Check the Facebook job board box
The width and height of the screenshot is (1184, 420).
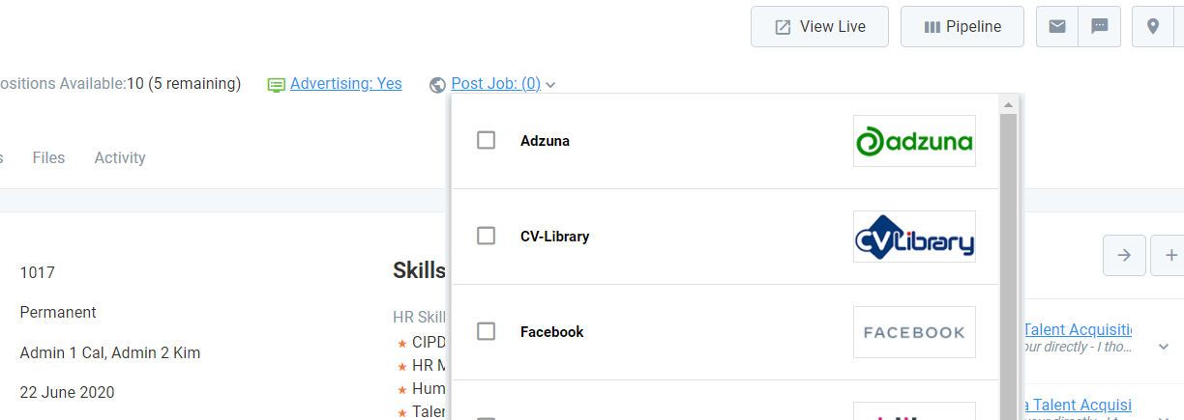click(x=487, y=332)
